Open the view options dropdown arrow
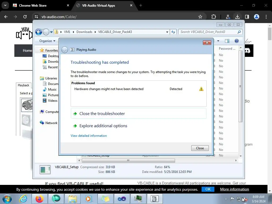This screenshot has height=204, width=272. tap(218, 41)
